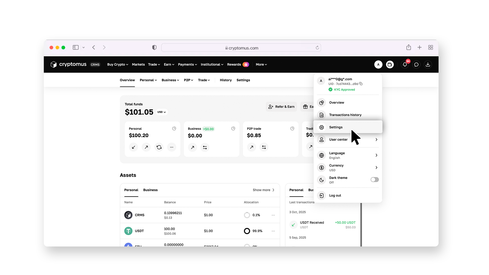
Task: Open the Buy Crypto dropdown menu
Action: (x=117, y=65)
